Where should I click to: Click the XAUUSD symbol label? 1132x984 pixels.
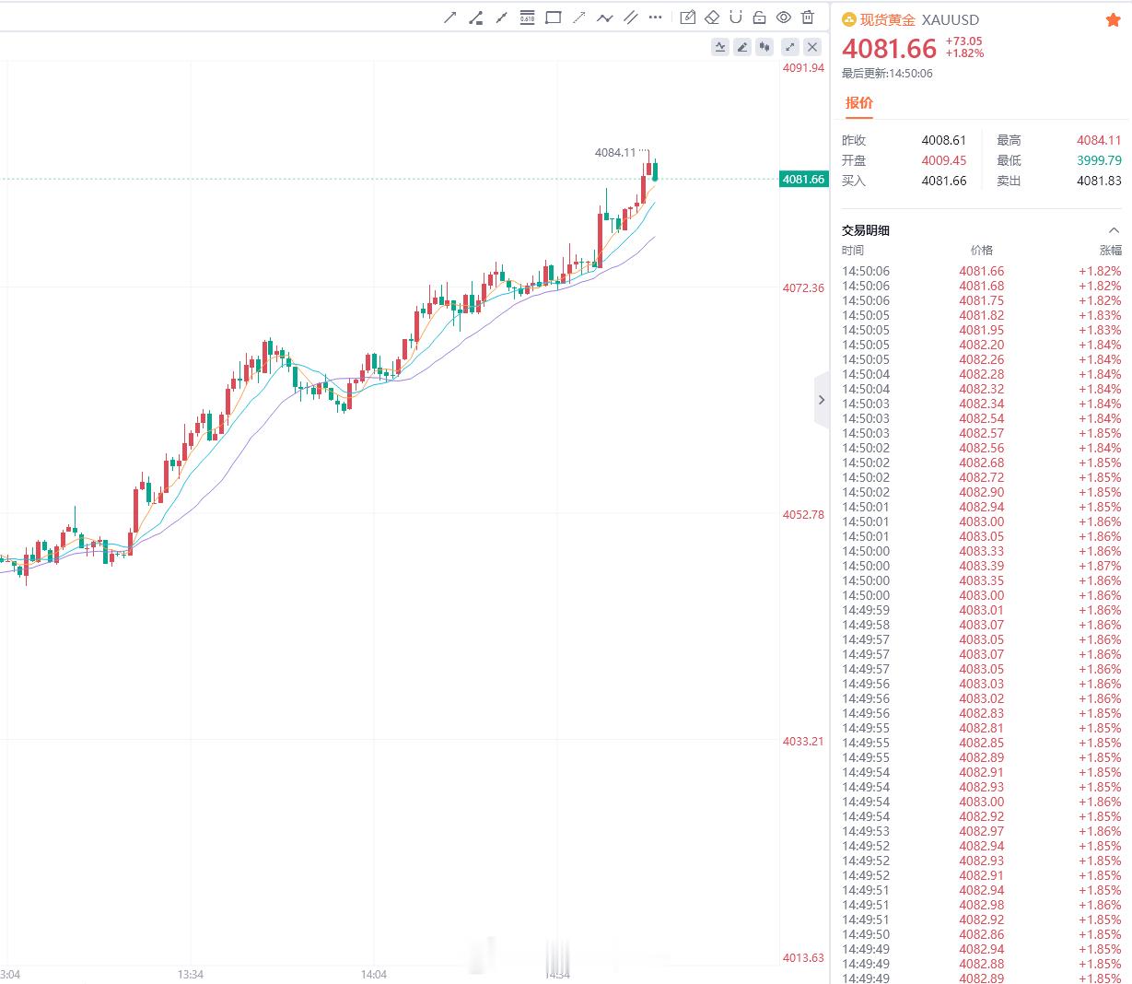951,19
